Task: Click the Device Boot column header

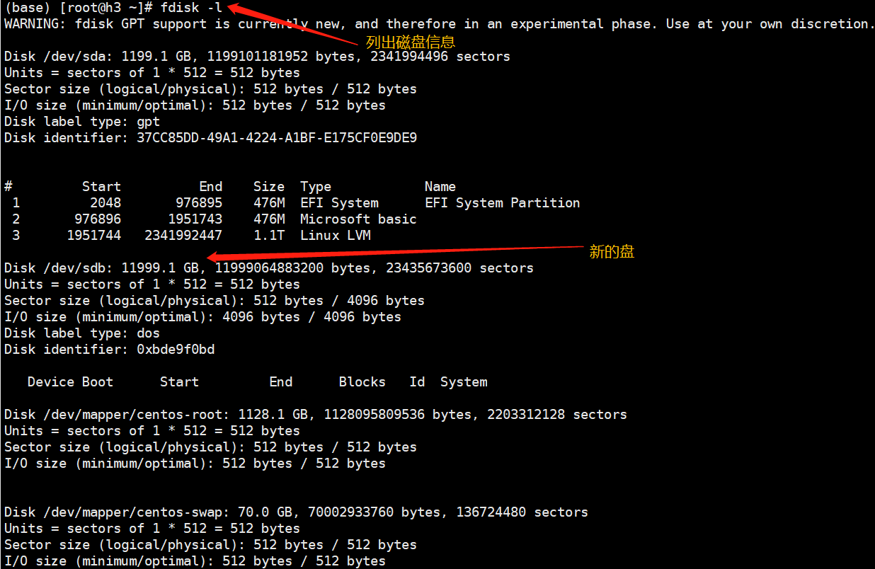Action: [x=70, y=381]
